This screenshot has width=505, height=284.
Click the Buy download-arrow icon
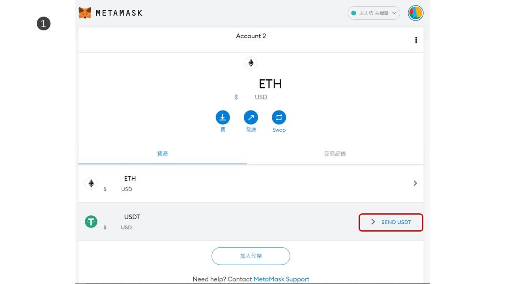[223, 118]
